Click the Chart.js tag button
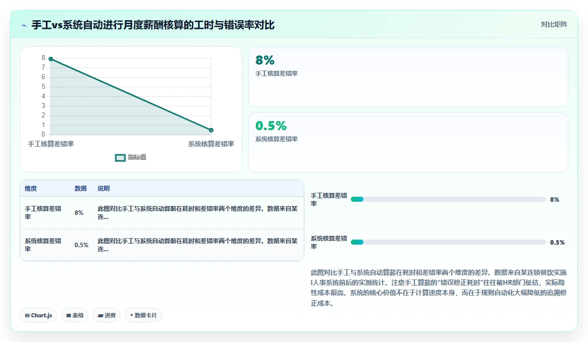This screenshot has width=588, height=342. (x=38, y=315)
